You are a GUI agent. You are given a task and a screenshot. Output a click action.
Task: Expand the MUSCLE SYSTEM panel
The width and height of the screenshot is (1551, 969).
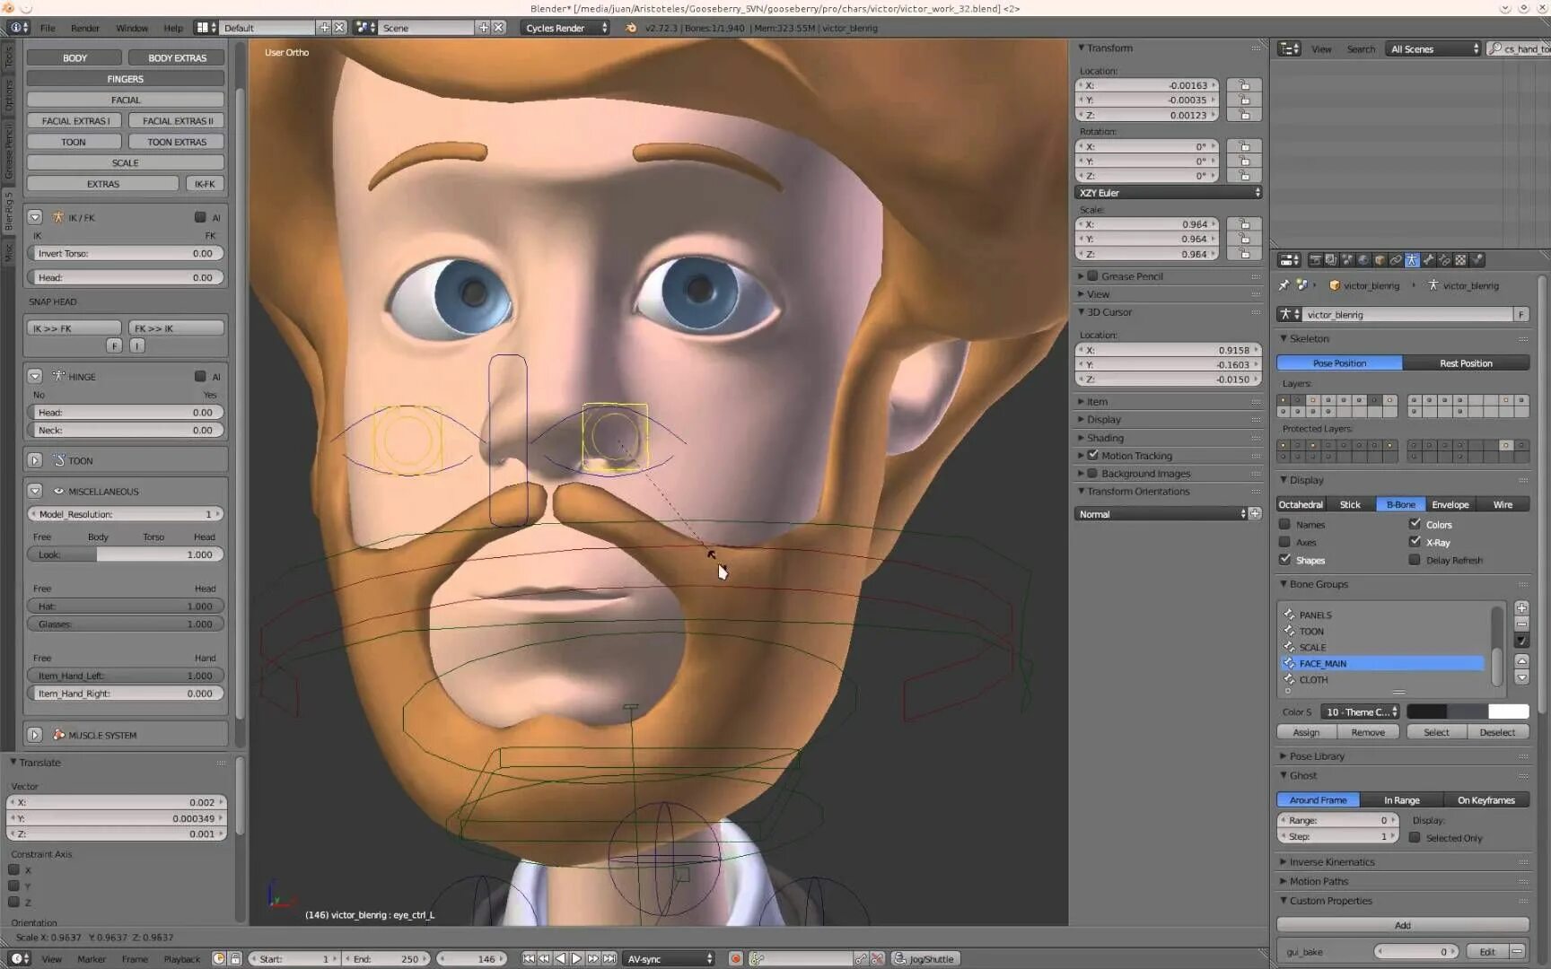(35, 735)
